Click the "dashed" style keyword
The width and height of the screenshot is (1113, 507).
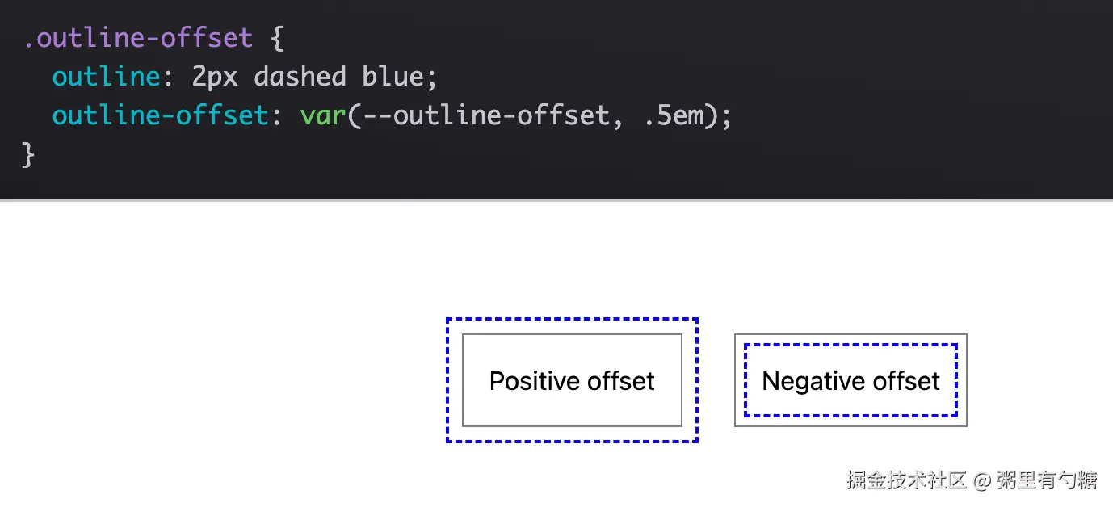tap(300, 77)
